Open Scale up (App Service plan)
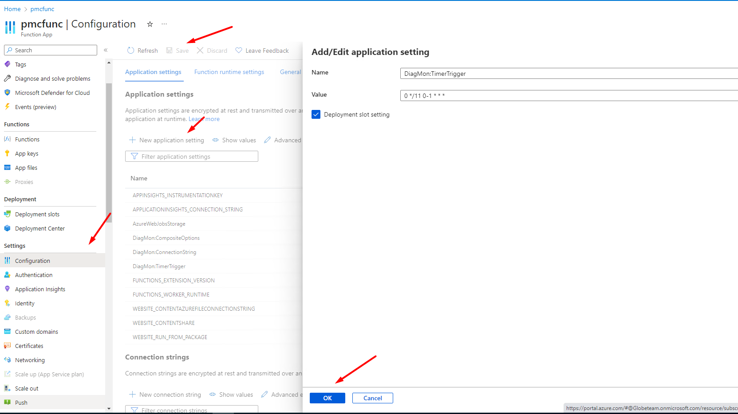The image size is (738, 414). [x=49, y=374]
